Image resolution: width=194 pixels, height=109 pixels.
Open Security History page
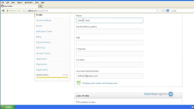coord(43,53)
